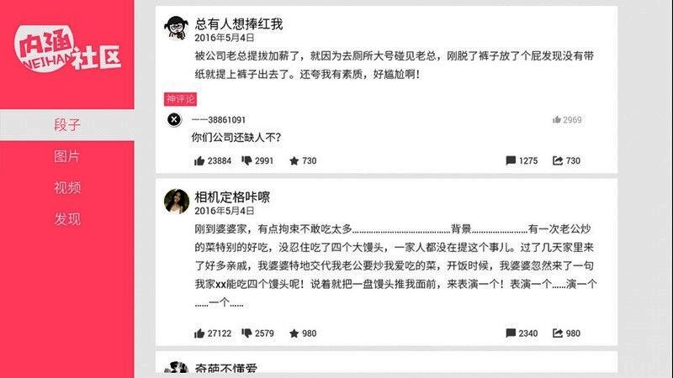This screenshot has width=673, height=378.
Task: Open commenter 38861091's avatar
Action: [x=174, y=119]
